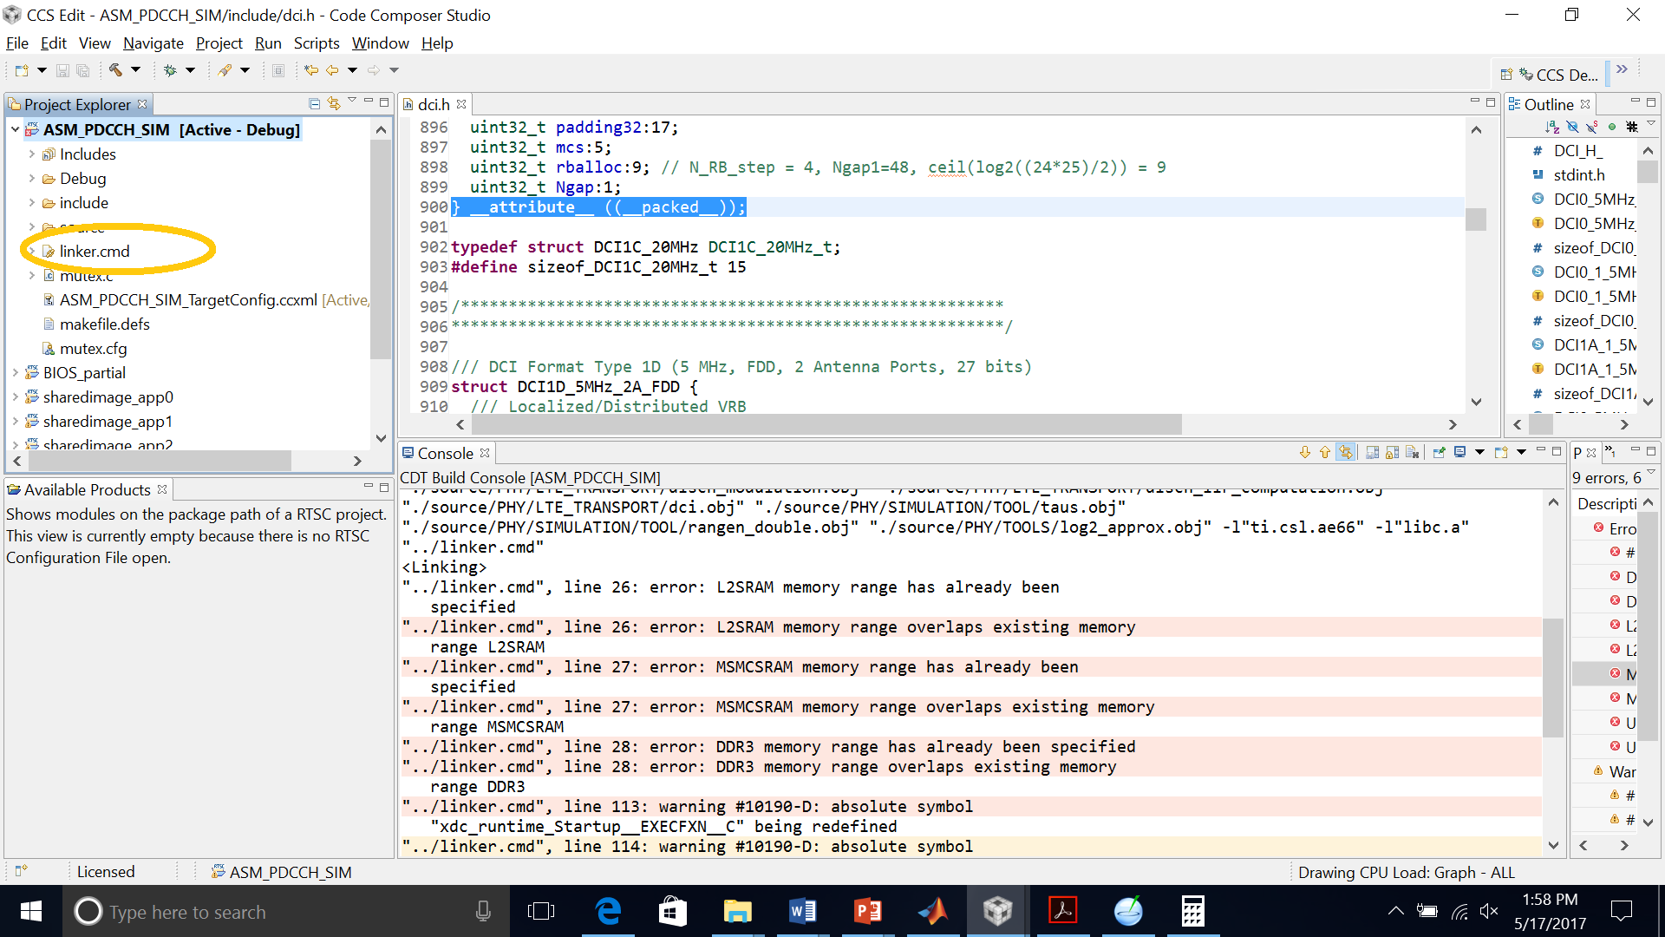Toggle the hash filter in Outline
Viewport: 1665px width, 937px height.
click(x=1632, y=127)
